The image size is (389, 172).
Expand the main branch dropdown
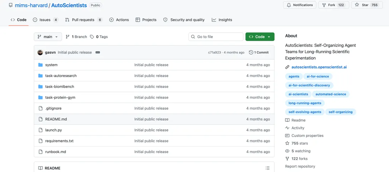click(x=48, y=37)
